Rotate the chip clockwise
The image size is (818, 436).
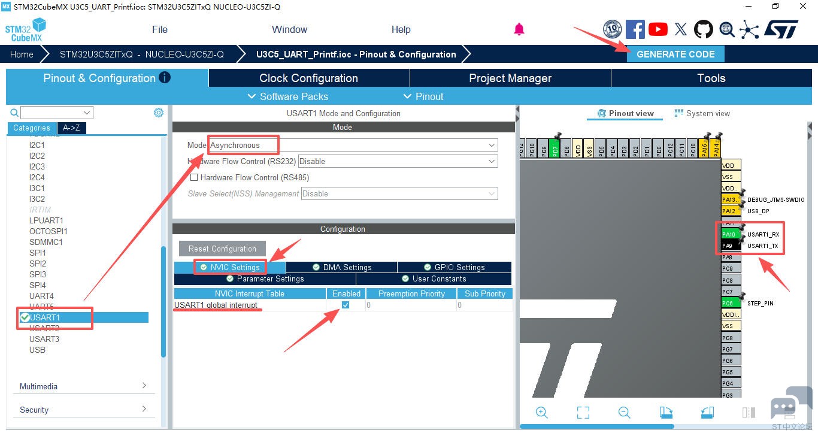tap(666, 412)
